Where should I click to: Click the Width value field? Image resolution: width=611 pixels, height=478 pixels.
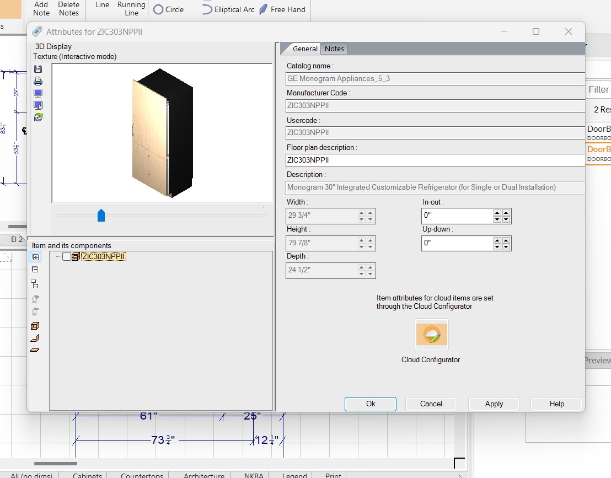(x=322, y=216)
